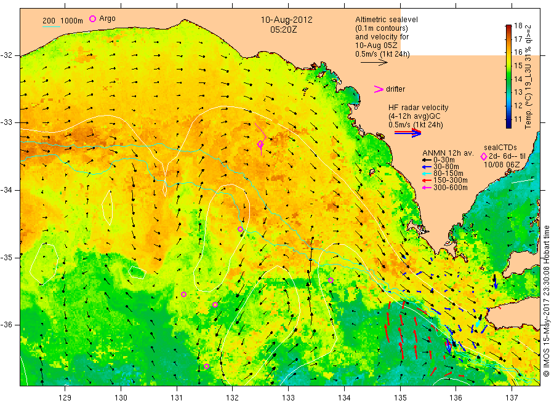Click the '0.5m/s (1kt 24h)' text under 10-Aug 05Z

[x=382, y=54]
